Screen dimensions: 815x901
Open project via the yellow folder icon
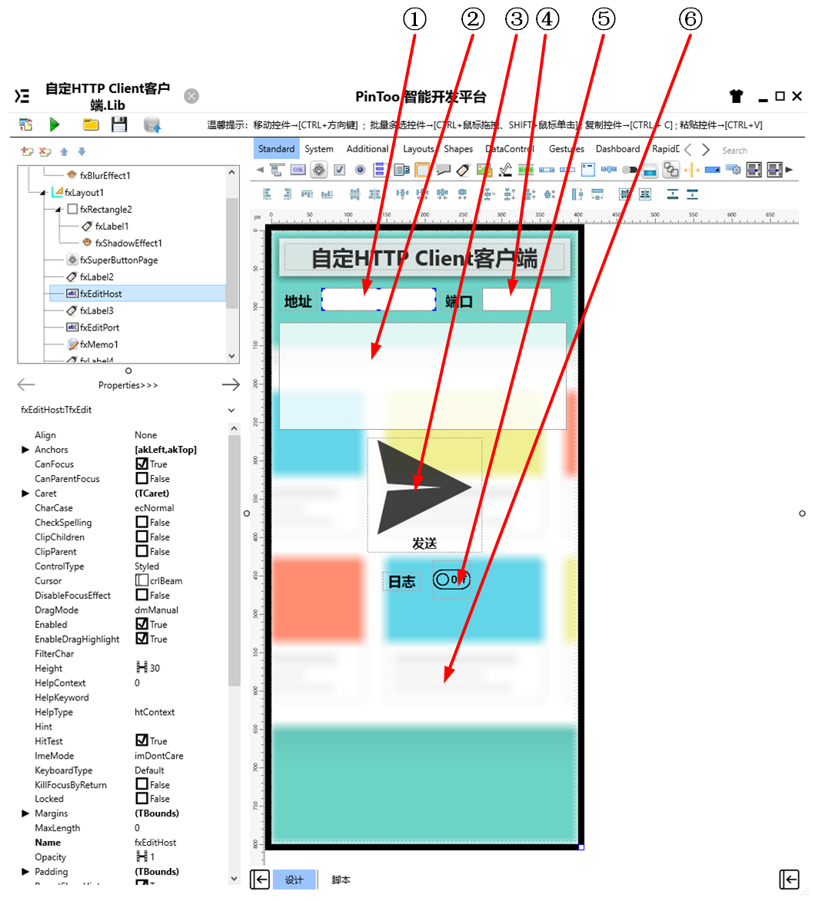pyautogui.click(x=90, y=124)
